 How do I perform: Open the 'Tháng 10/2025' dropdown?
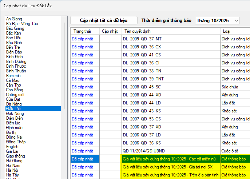click(x=217, y=21)
